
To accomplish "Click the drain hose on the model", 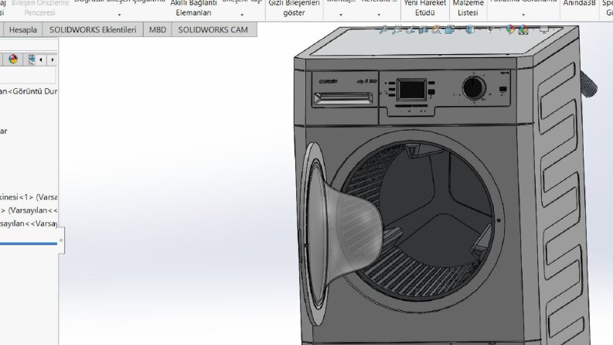I will 588,84.
